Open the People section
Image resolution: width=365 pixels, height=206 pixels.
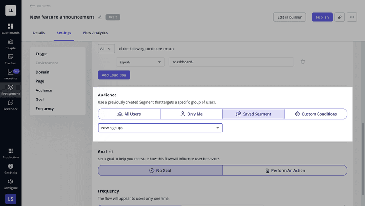coord(10,44)
